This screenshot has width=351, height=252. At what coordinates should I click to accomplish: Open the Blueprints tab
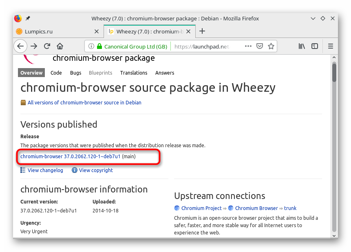coord(101,73)
